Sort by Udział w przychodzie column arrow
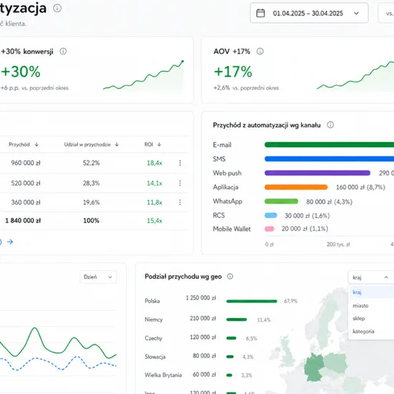This screenshot has width=394, height=394. coord(117,145)
